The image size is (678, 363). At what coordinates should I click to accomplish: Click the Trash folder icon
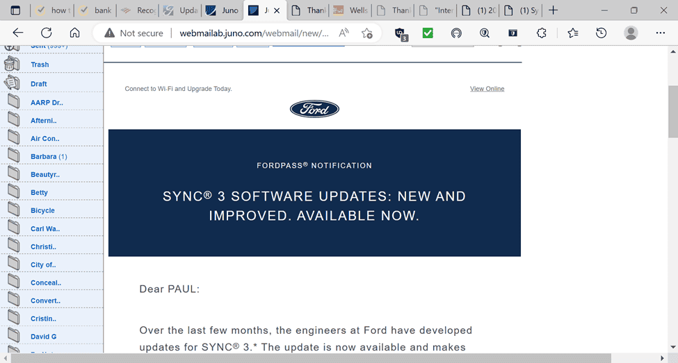pyautogui.click(x=12, y=65)
